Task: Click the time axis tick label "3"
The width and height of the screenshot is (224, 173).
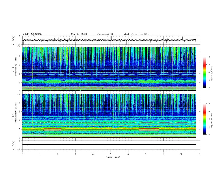Action: click(x=75, y=154)
